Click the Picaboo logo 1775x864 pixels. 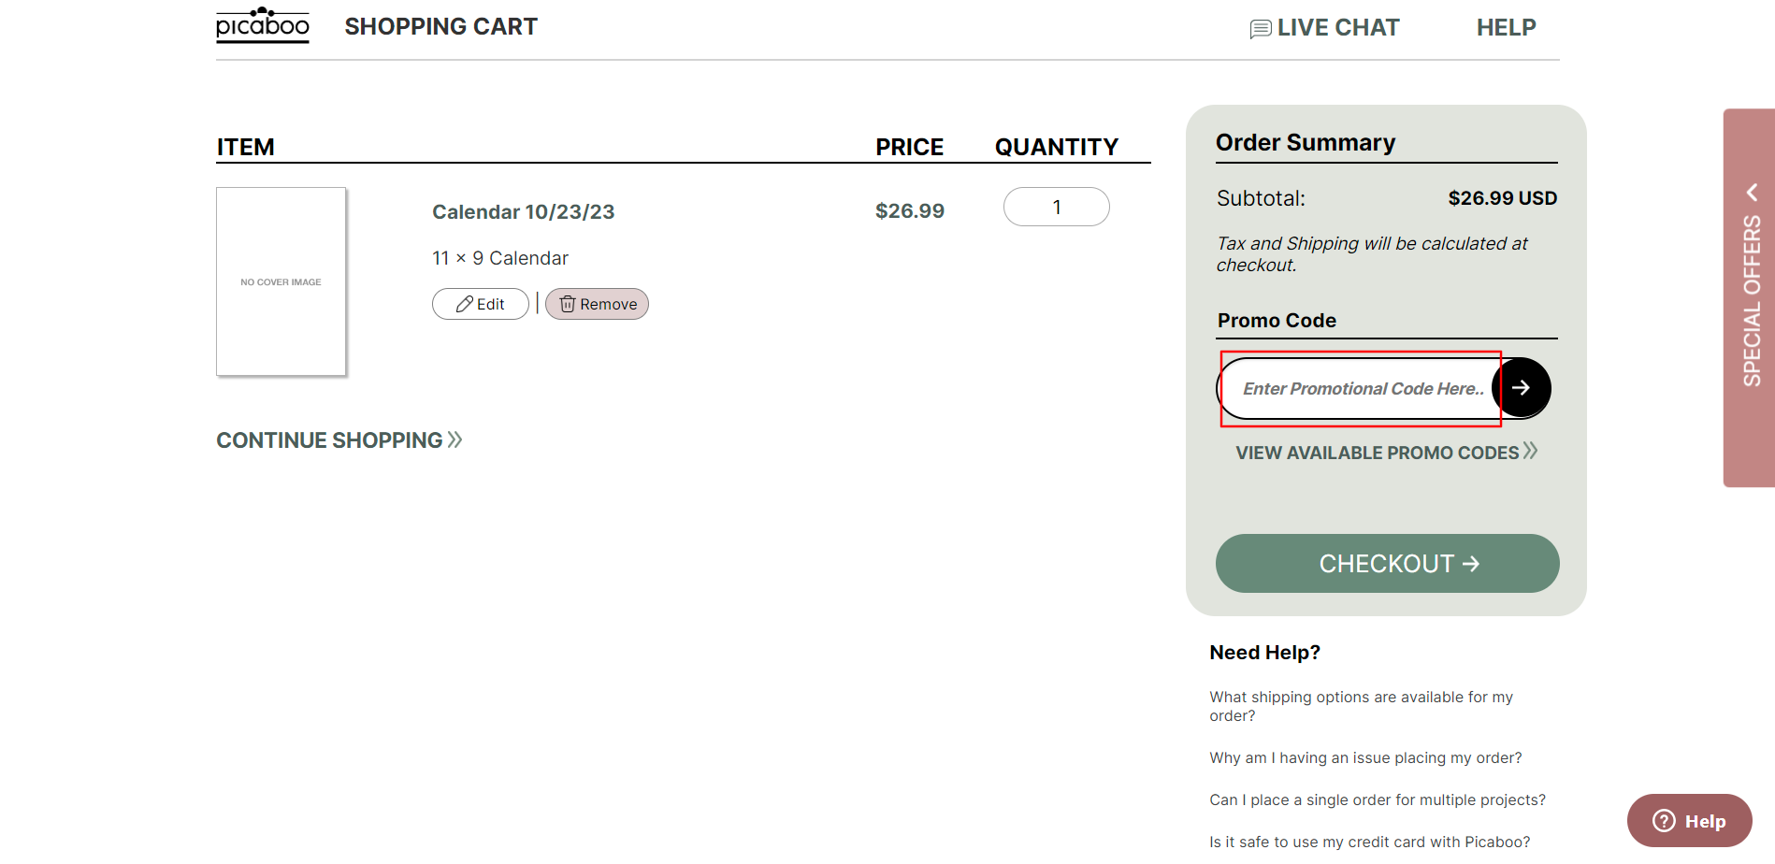262,25
